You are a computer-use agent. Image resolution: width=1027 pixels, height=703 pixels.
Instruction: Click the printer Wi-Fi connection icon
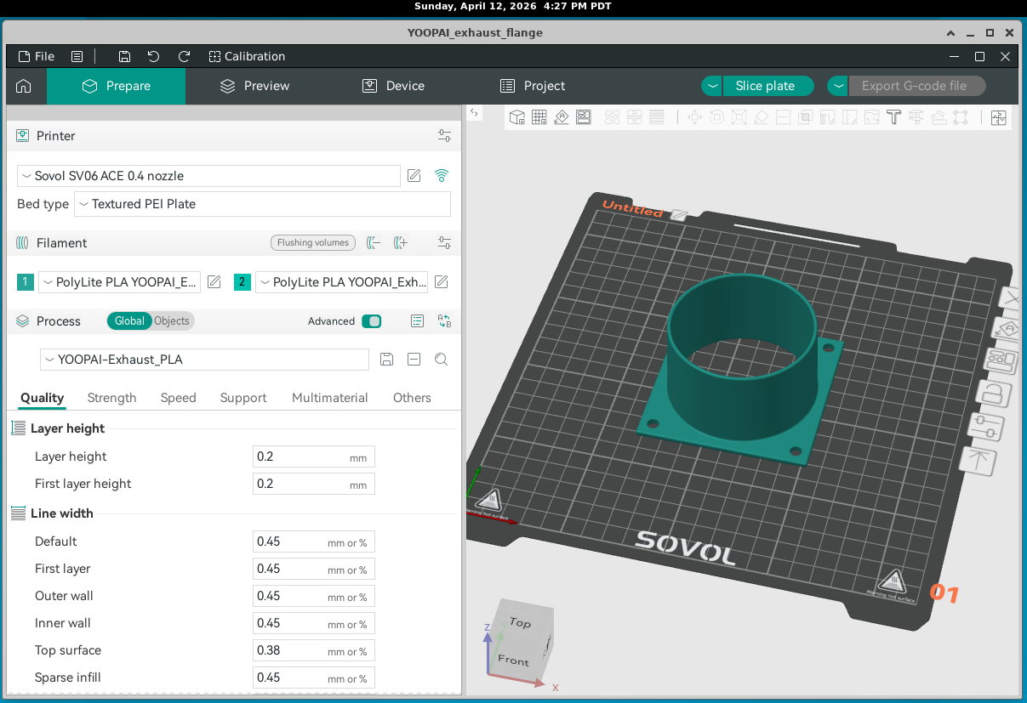(441, 176)
